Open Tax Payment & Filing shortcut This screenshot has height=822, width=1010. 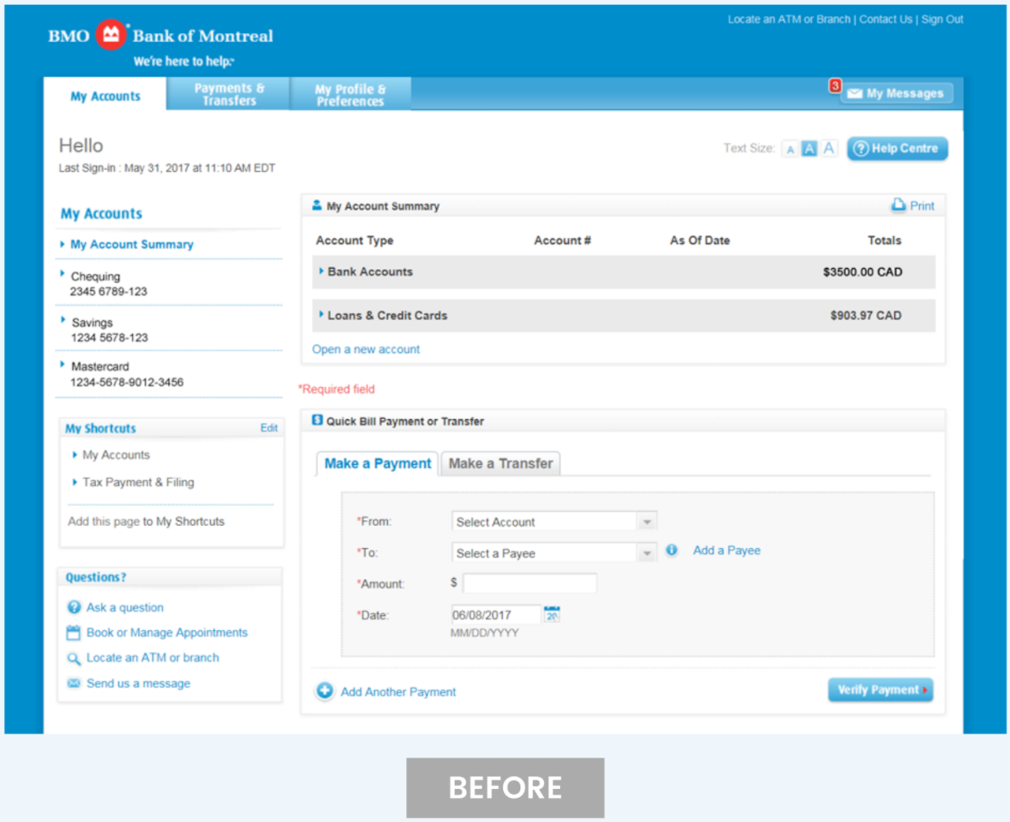138,482
